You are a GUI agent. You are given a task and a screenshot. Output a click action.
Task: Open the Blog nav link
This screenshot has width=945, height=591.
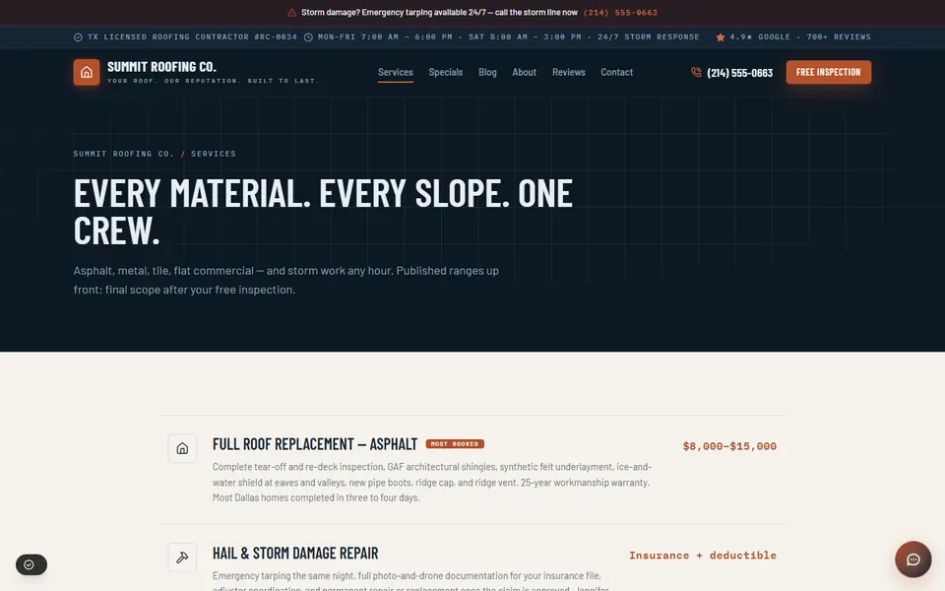(x=487, y=72)
